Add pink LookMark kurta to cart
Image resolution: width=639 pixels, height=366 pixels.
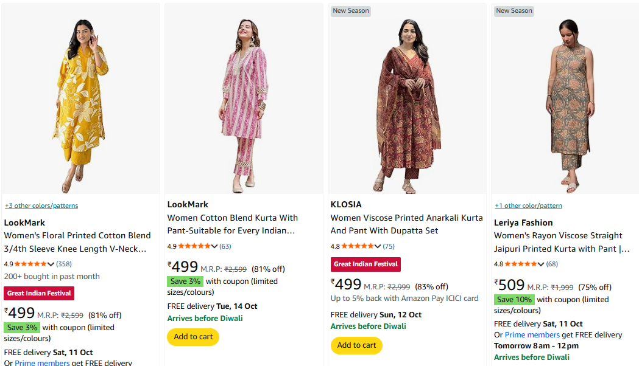pos(193,337)
